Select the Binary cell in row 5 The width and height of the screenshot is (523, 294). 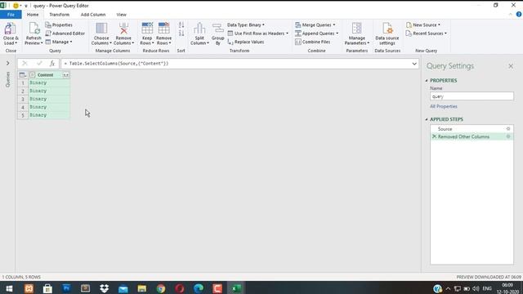(x=49, y=115)
